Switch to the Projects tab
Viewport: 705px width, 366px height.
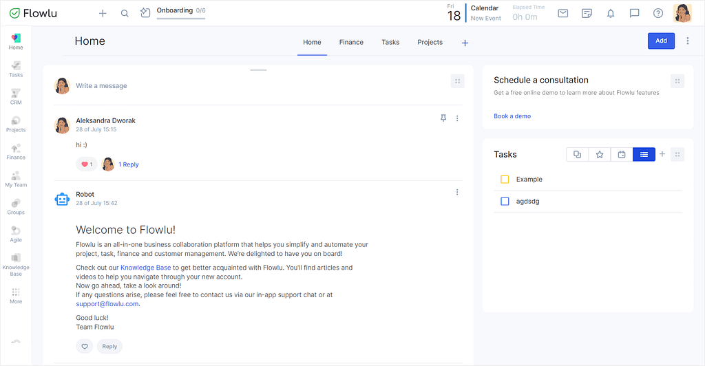(x=430, y=42)
